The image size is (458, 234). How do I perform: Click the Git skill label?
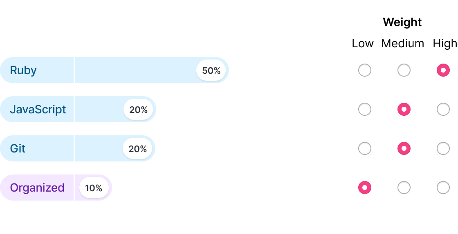tap(18, 149)
